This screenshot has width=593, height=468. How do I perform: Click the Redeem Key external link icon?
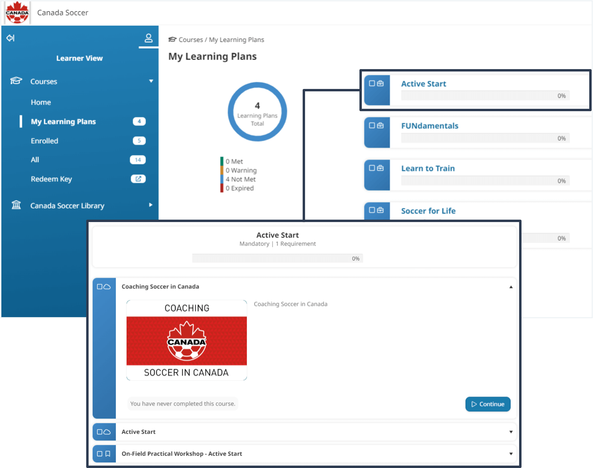click(x=138, y=179)
